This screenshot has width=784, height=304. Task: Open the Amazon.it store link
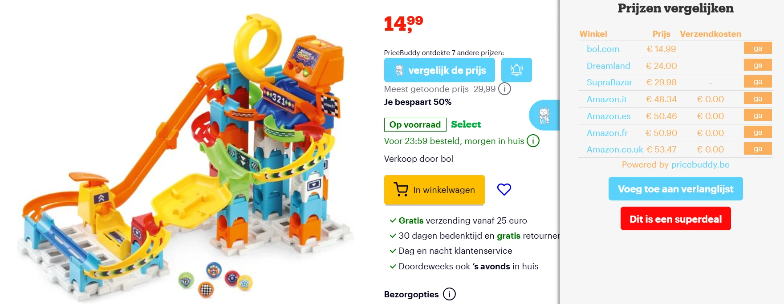point(606,99)
